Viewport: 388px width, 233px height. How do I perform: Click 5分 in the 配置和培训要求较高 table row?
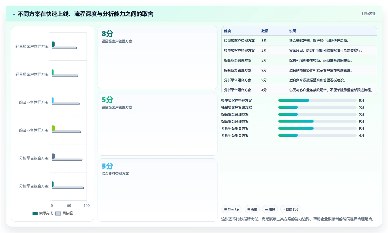pos(264,60)
